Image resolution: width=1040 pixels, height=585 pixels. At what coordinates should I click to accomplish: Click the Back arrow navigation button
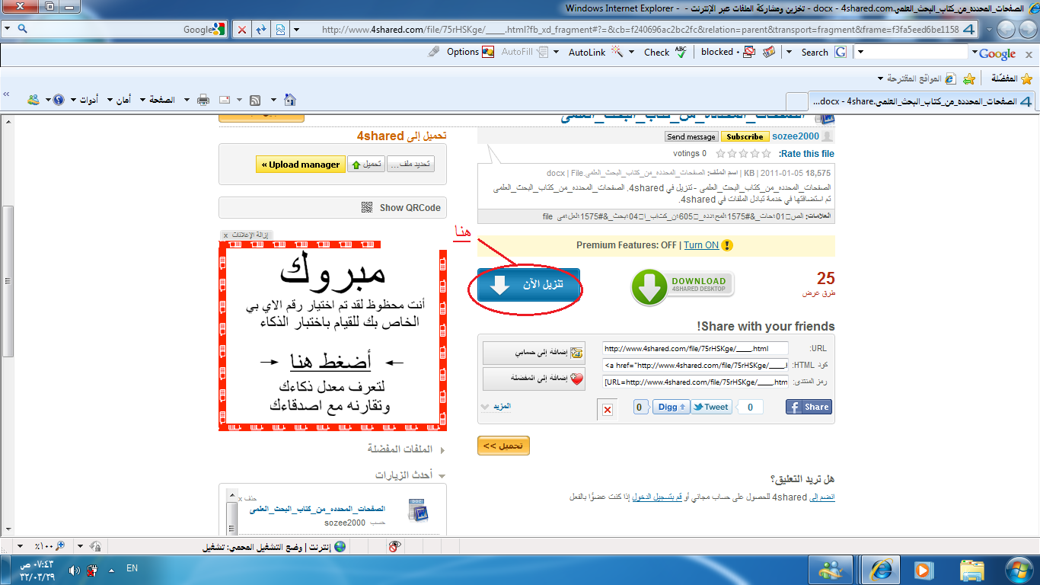(x=1027, y=30)
